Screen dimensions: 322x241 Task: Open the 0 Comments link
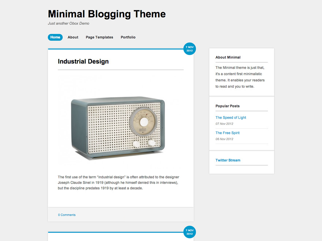coord(67,215)
